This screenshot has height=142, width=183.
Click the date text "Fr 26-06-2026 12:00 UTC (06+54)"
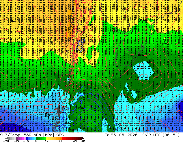pos(142,135)
